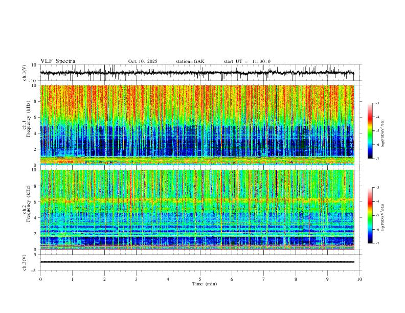The image size is (405, 313).
Task: Click the "-6" label on the ch.2 colorbar
Action: click(377, 229)
